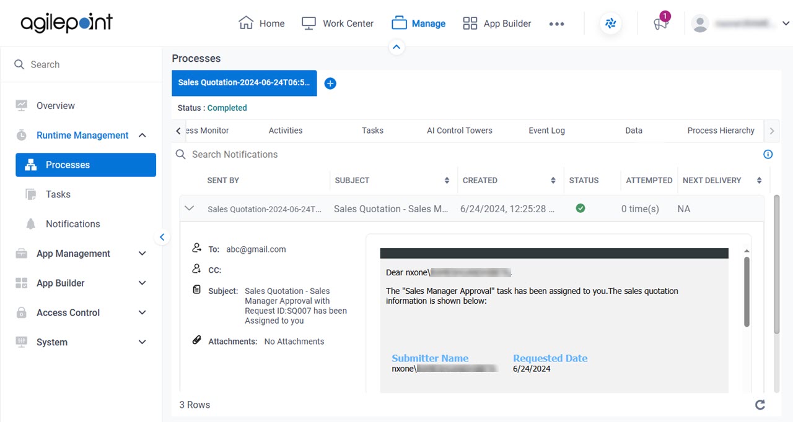This screenshot has height=422, width=793.
Task: Expand the System section
Action: point(142,342)
